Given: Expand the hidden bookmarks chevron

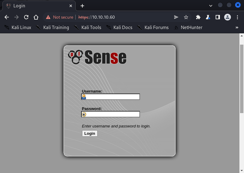Looking at the screenshot, I should coord(237,28).
